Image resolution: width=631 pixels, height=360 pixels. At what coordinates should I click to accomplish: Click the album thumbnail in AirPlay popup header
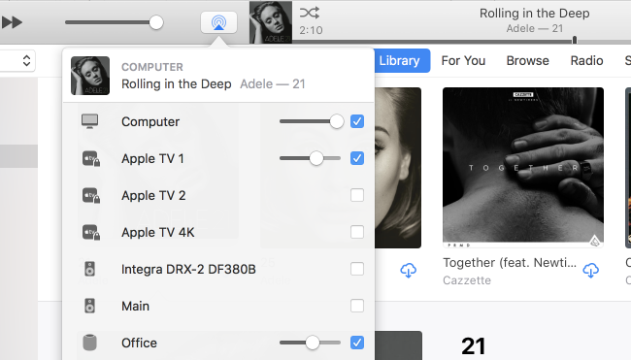coord(90,76)
